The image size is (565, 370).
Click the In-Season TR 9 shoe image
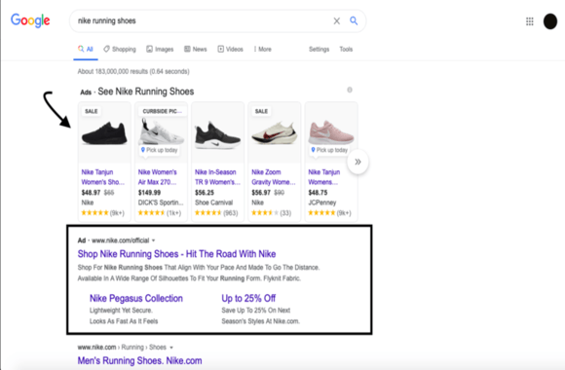coord(217,135)
